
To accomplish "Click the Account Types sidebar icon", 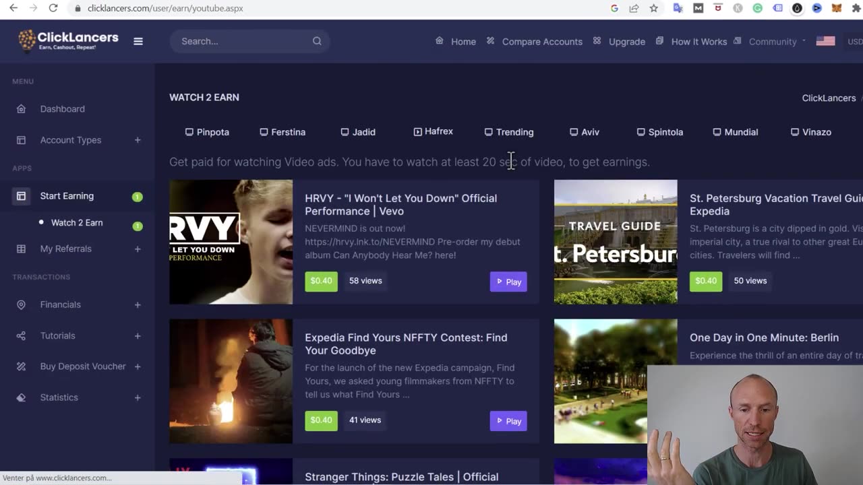I will [x=21, y=140].
